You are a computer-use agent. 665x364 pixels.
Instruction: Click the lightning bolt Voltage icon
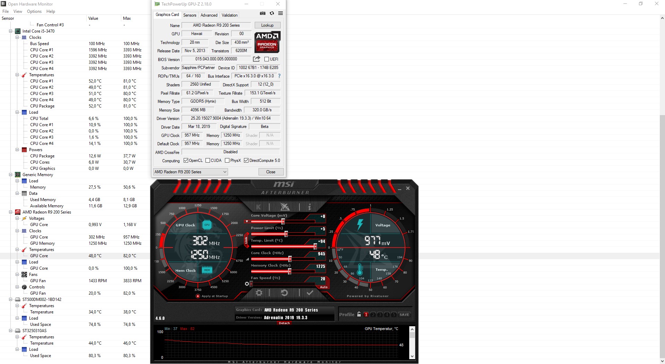(360, 225)
